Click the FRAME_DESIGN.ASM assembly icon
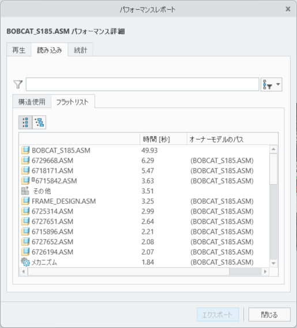The width and height of the screenshot is (297, 328). (x=25, y=201)
